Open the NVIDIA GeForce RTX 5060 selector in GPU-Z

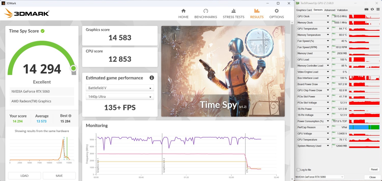320,177
